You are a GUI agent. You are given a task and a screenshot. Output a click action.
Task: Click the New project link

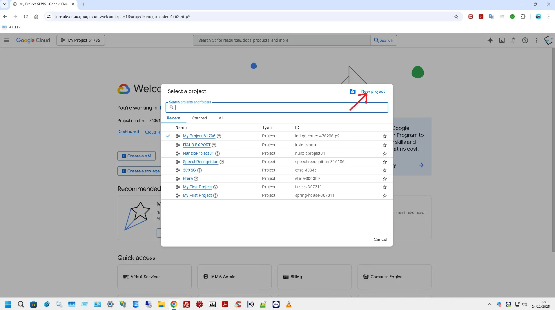pos(373,91)
